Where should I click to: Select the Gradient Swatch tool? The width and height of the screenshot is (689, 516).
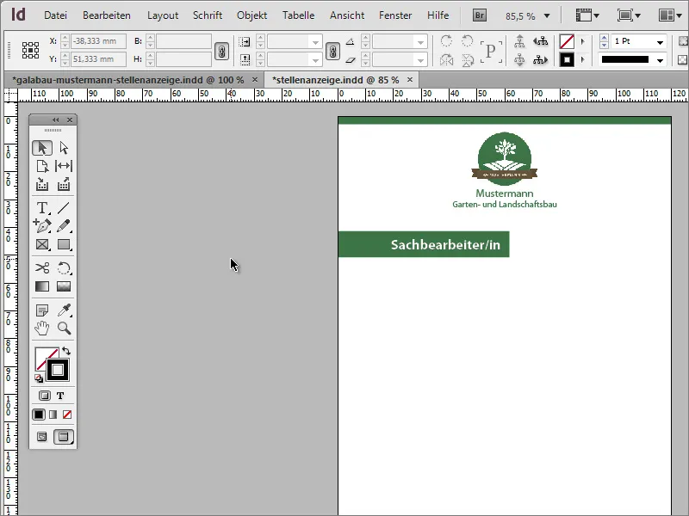[42, 286]
